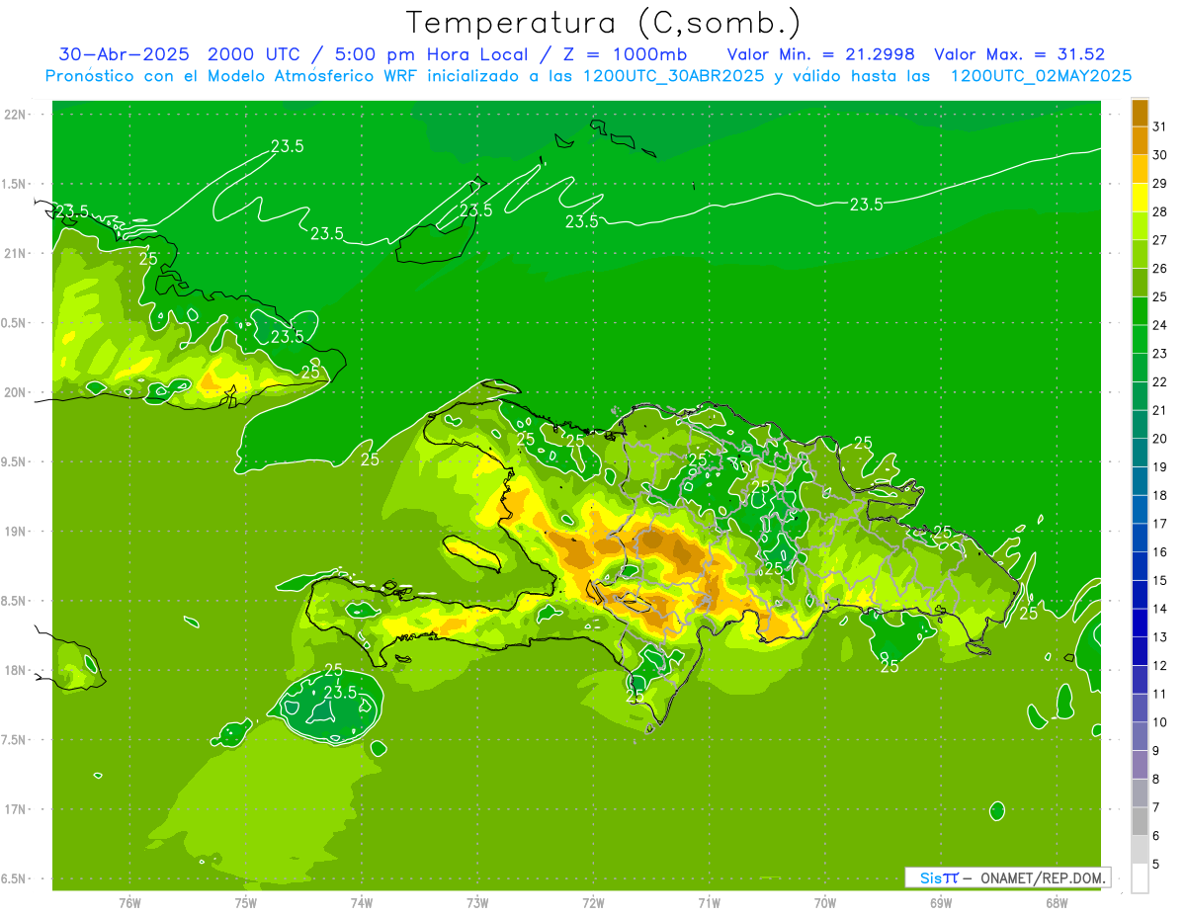Screen dimensions: 1186x916
Task: Click the color scale value 10
Action: click(x=1159, y=722)
